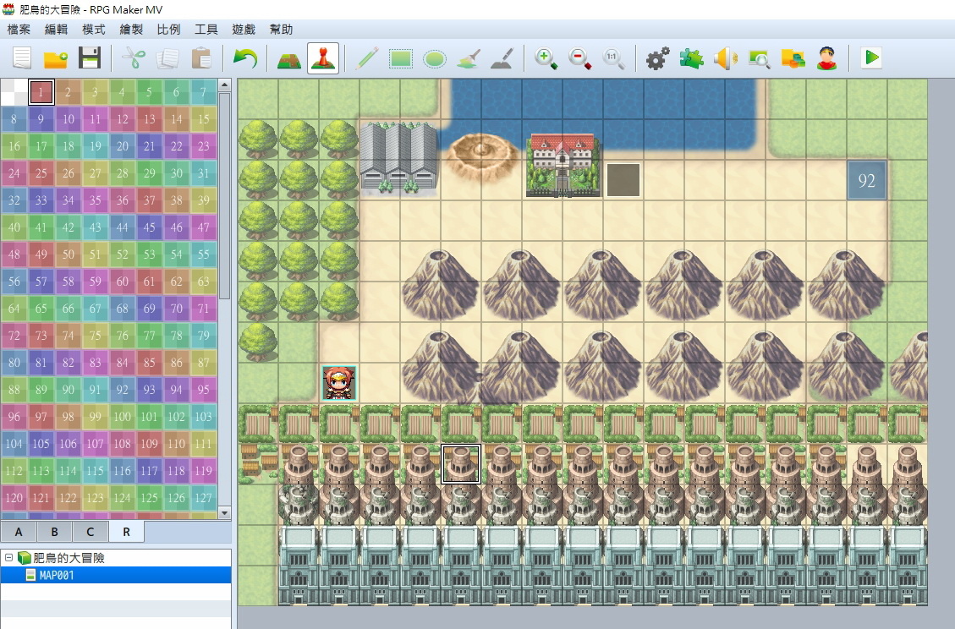Collapse the 肥鳥的大冒險 project tree

pos(8,557)
